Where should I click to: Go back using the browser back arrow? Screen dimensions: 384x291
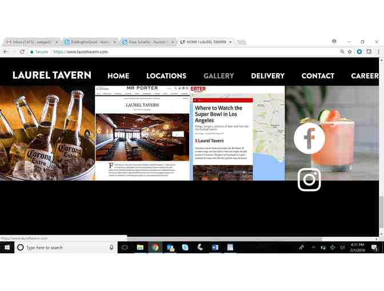point(6,52)
